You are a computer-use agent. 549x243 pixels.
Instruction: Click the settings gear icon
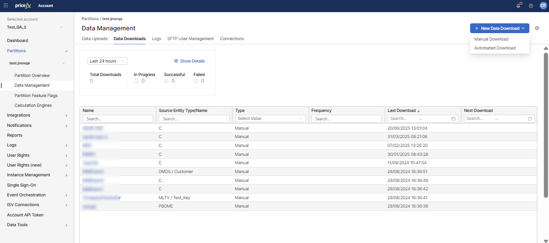(x=537, y=28)
